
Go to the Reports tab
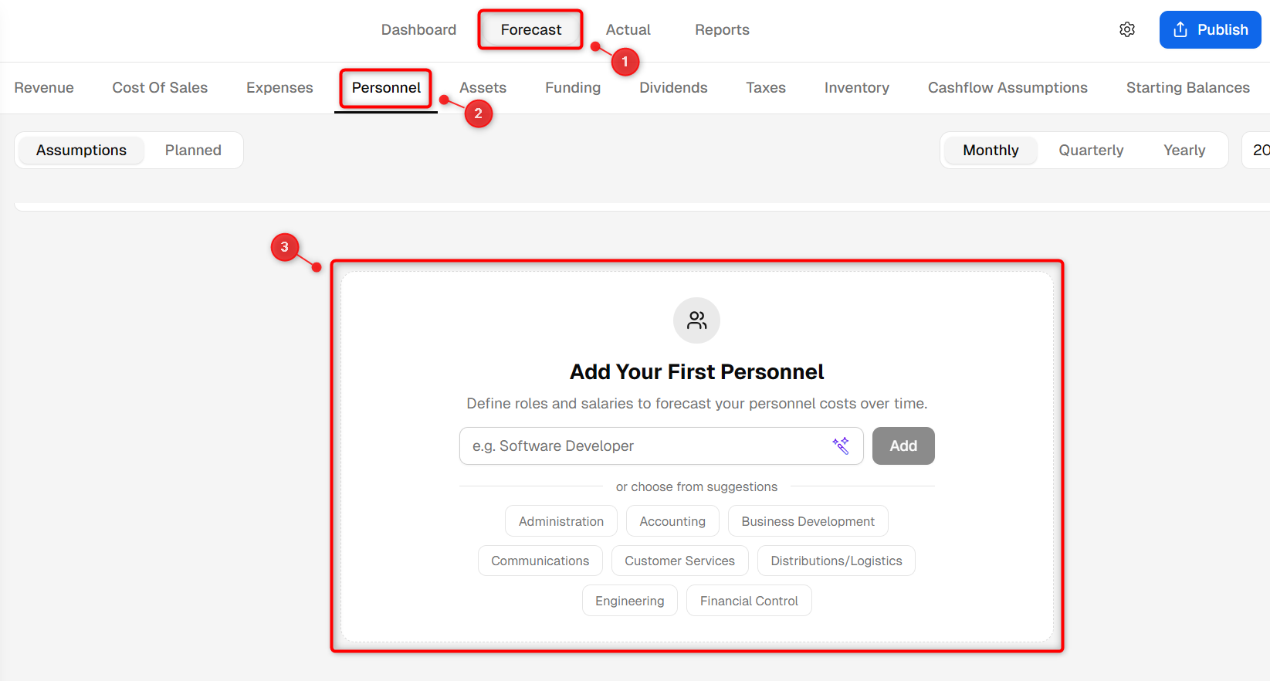pyautogui.click(x=722, y=29)
